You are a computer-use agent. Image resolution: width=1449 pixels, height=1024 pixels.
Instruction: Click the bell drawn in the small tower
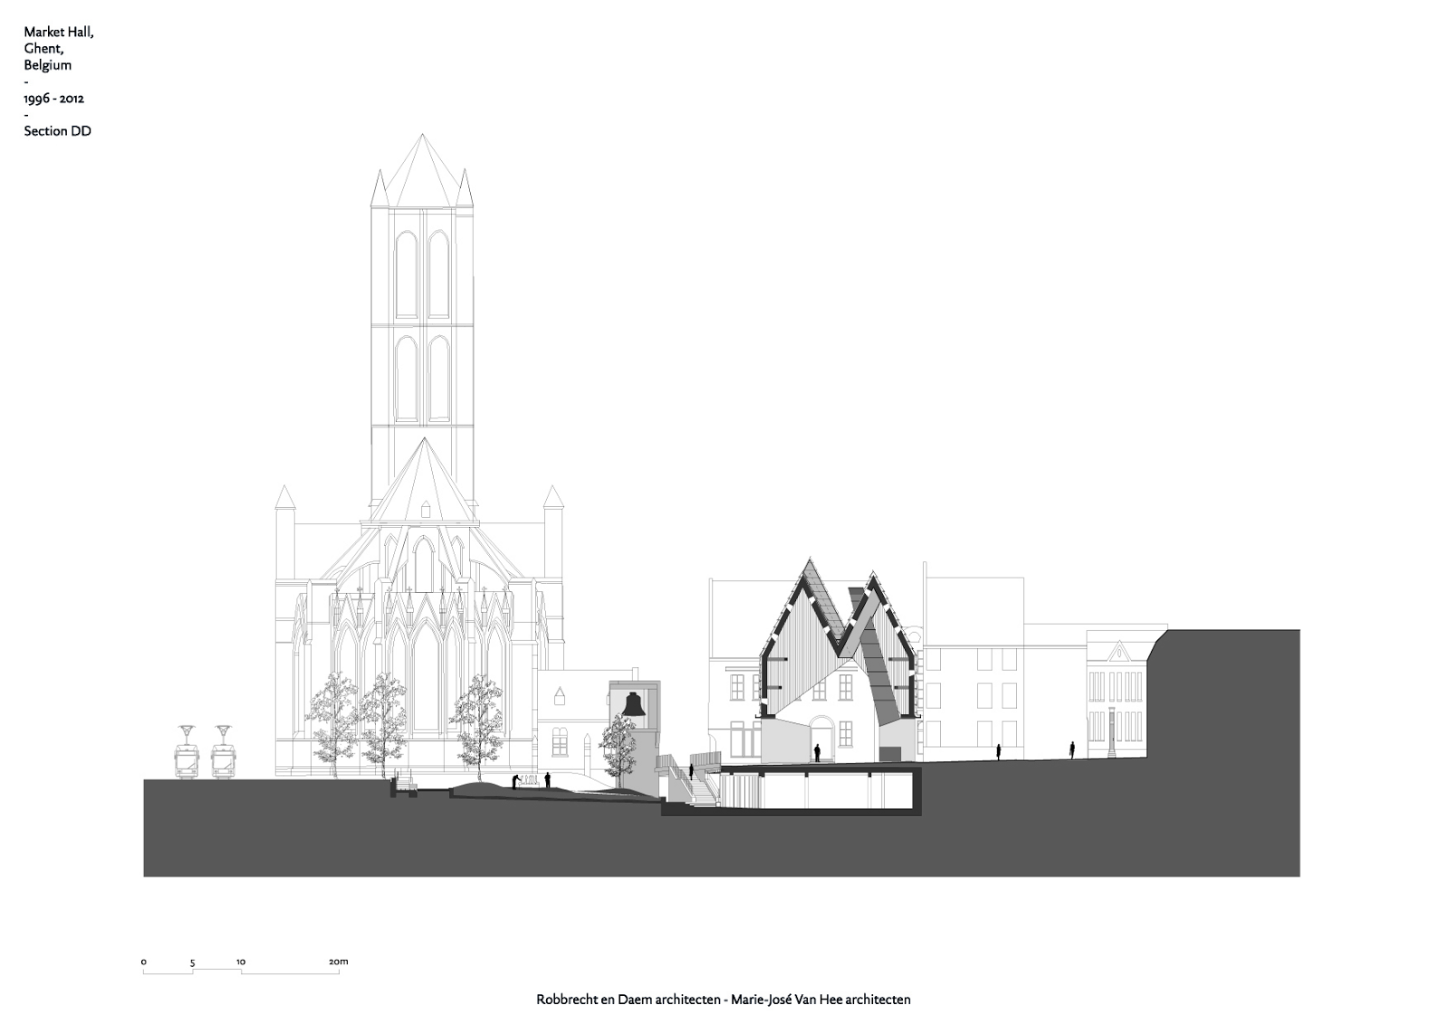click(635, 705)
